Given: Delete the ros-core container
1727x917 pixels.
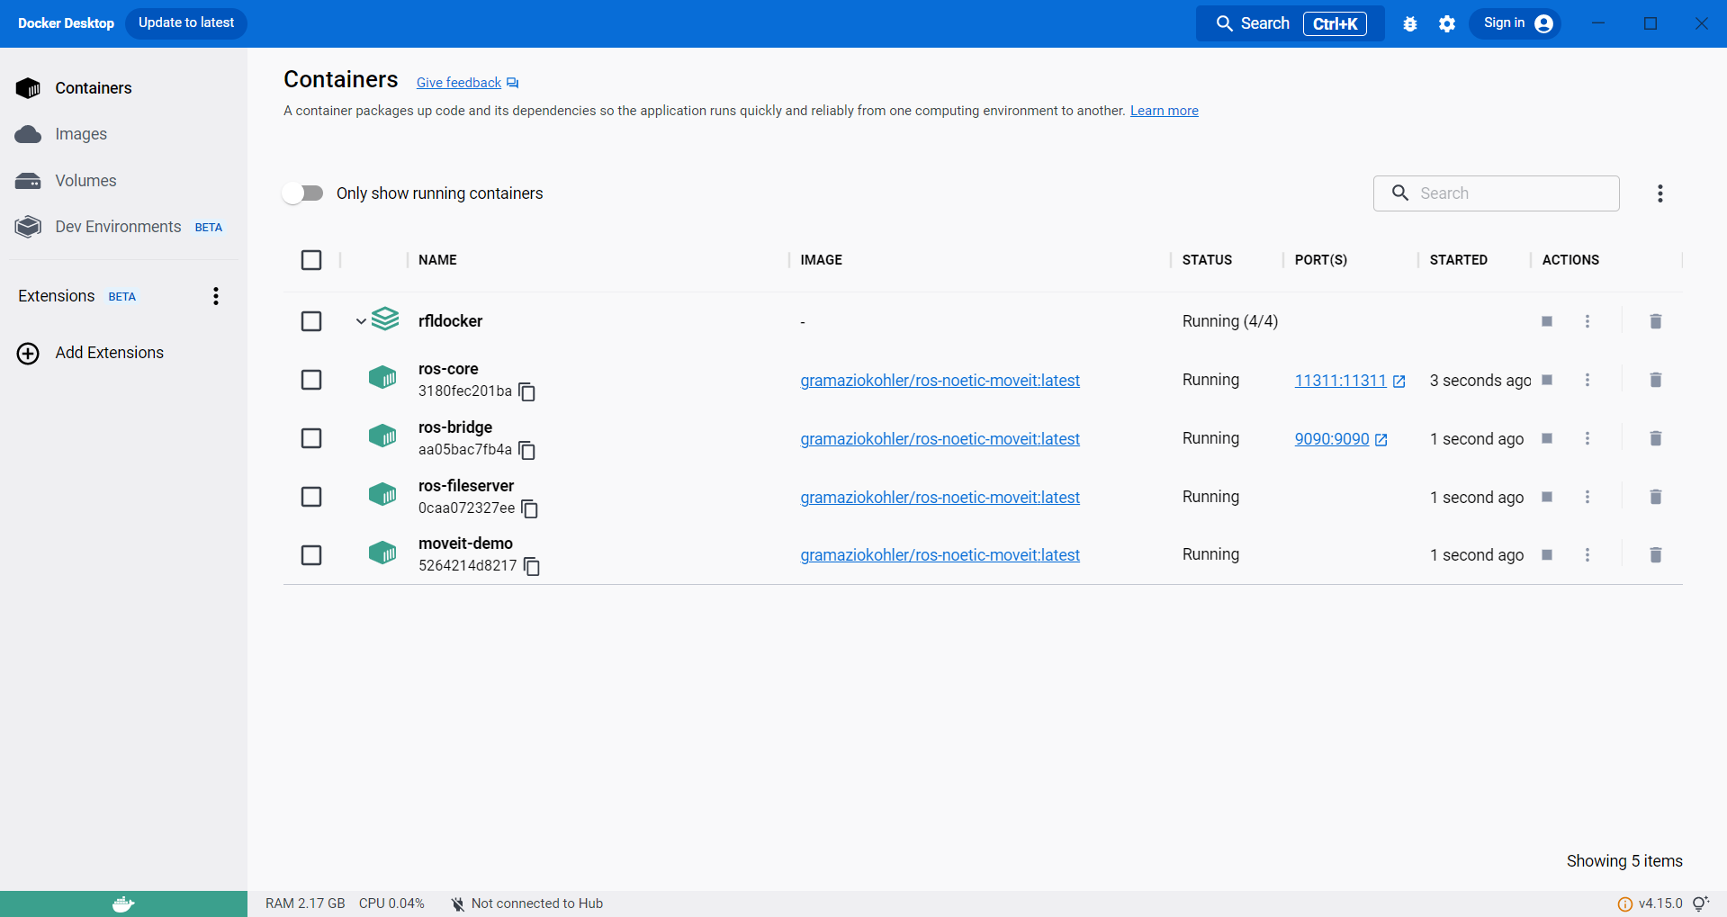Looking at the screenshot, I should pyautogui.click(x=1654, y=380).
